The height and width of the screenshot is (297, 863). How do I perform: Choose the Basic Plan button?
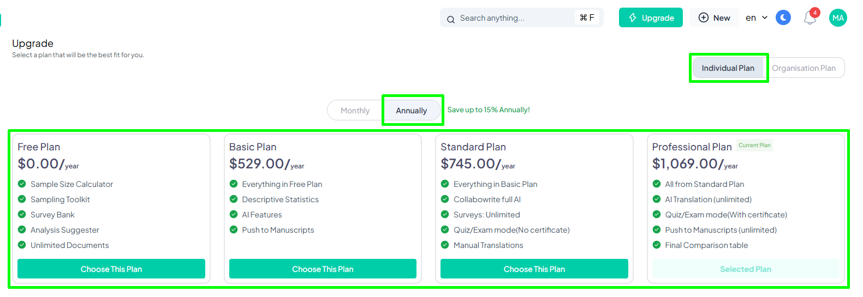click(x=323, y=269)
